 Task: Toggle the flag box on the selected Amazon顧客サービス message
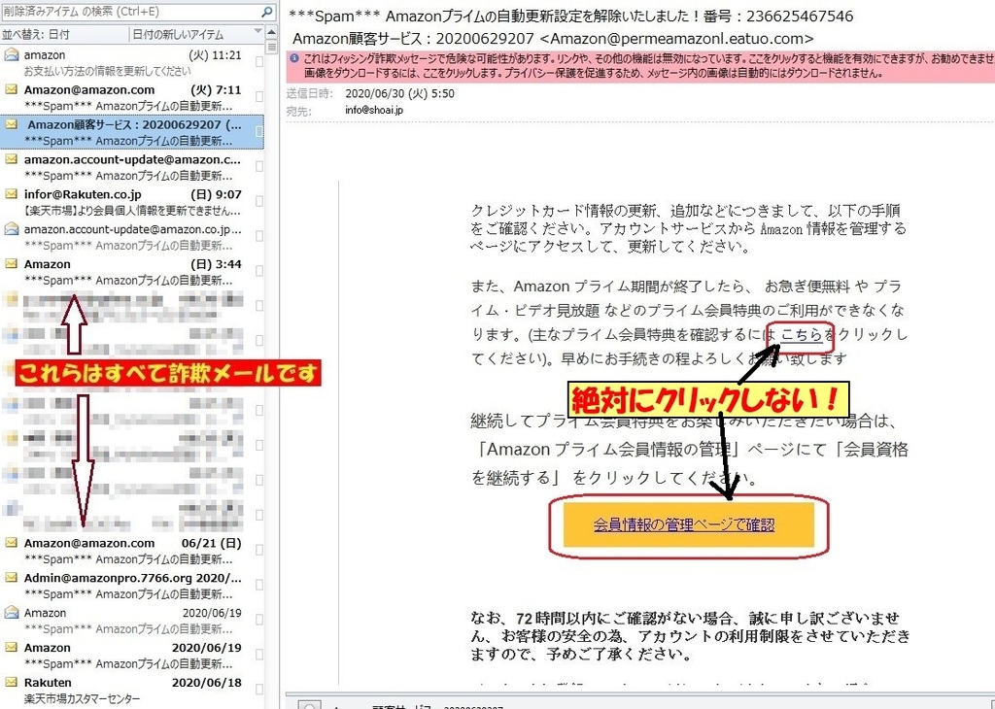tap(258, 131)
